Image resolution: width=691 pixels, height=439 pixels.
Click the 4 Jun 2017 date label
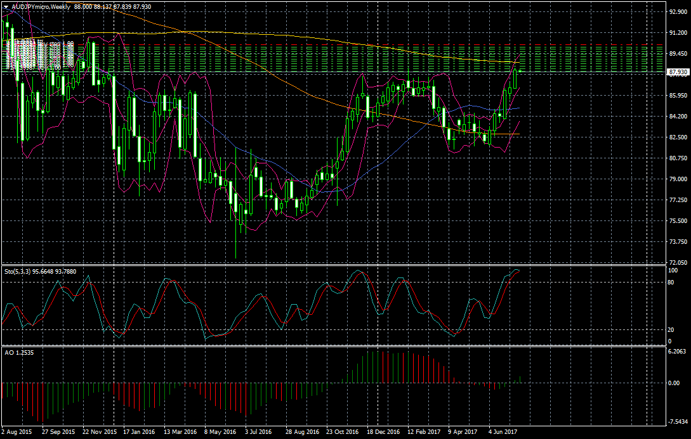pyautogui.click(x=504, y=431)
